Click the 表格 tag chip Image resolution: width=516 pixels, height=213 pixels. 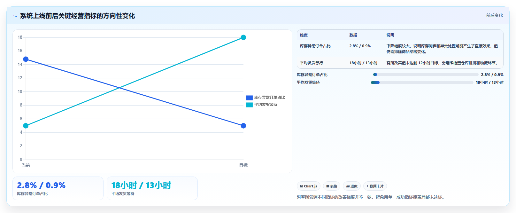(332, 186)
